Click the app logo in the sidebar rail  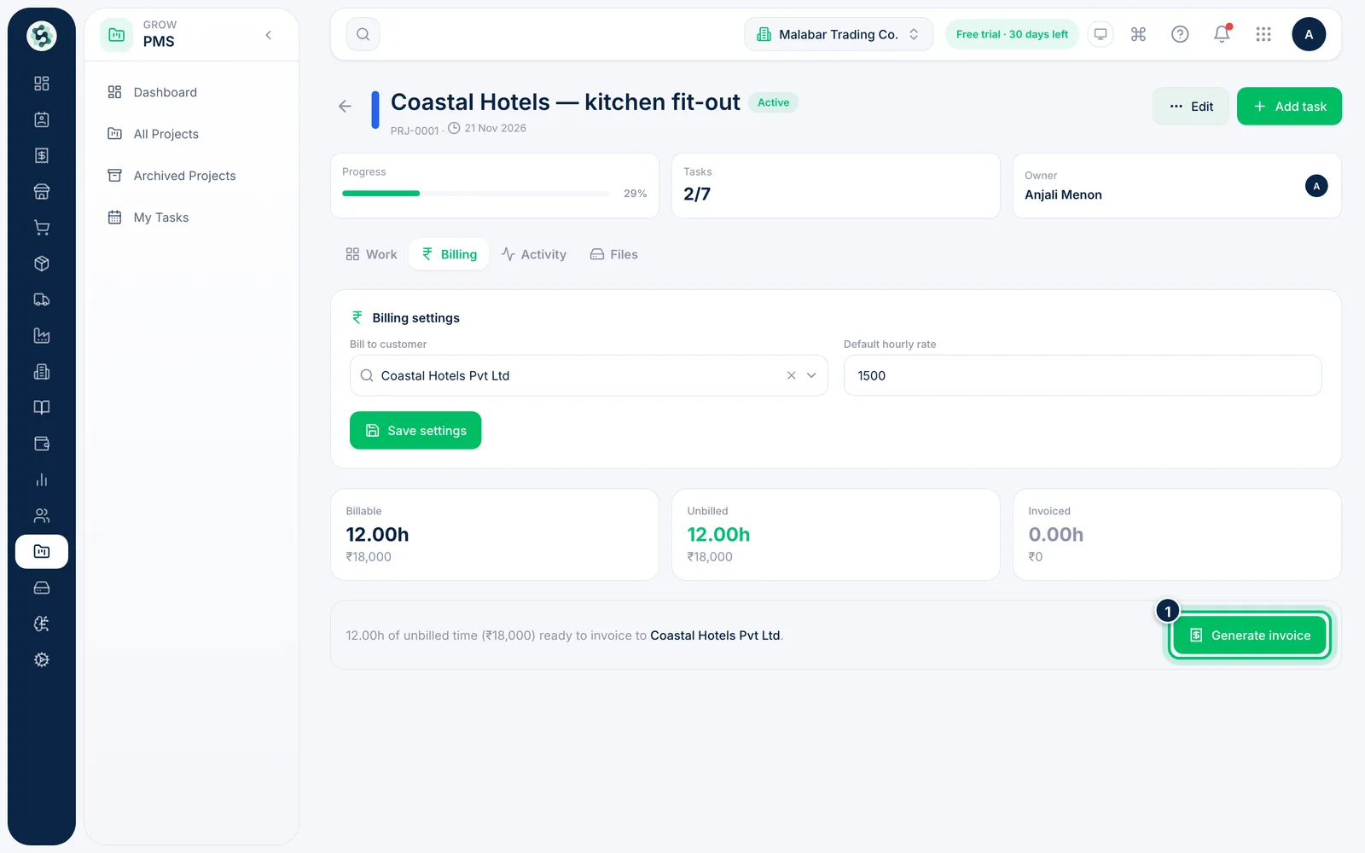pyautogui.click(x=41, y=36)
